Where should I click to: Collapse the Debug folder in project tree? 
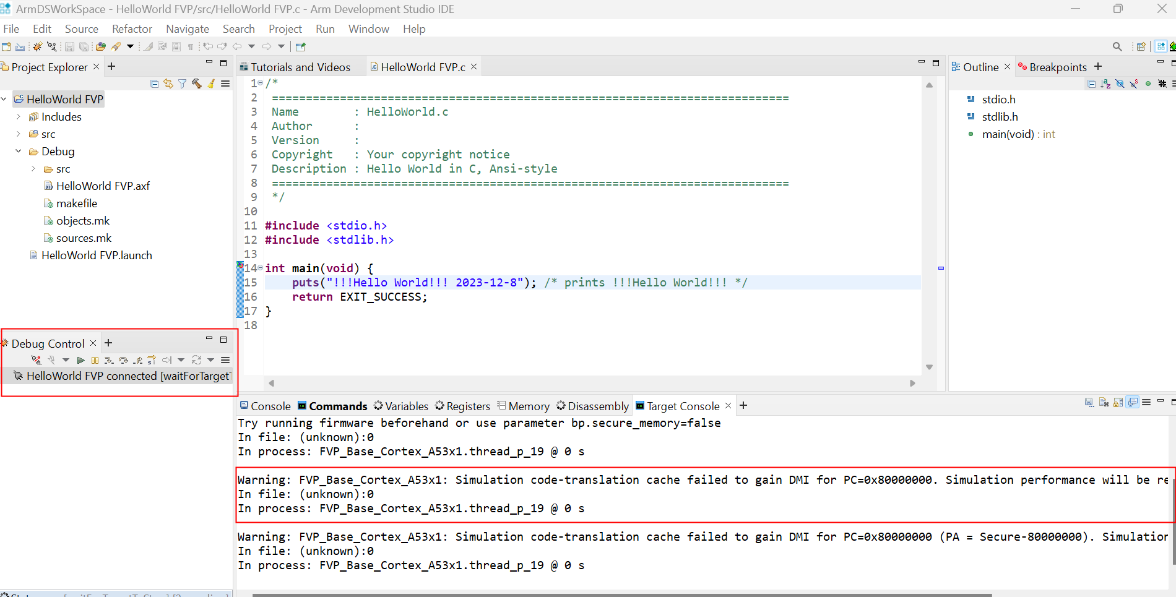coord(19,152)
